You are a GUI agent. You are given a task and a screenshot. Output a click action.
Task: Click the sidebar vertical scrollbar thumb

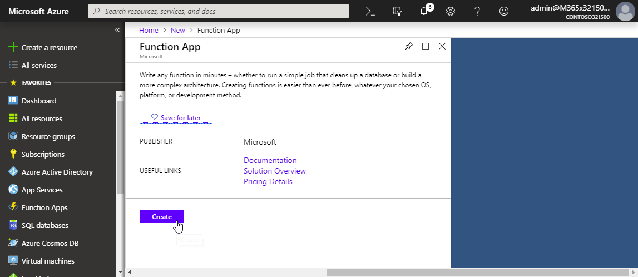click(120, 146)
